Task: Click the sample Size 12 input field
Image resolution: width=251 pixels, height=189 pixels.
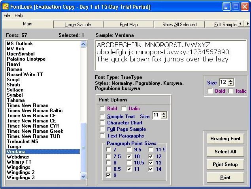Action: click(224, 82)
